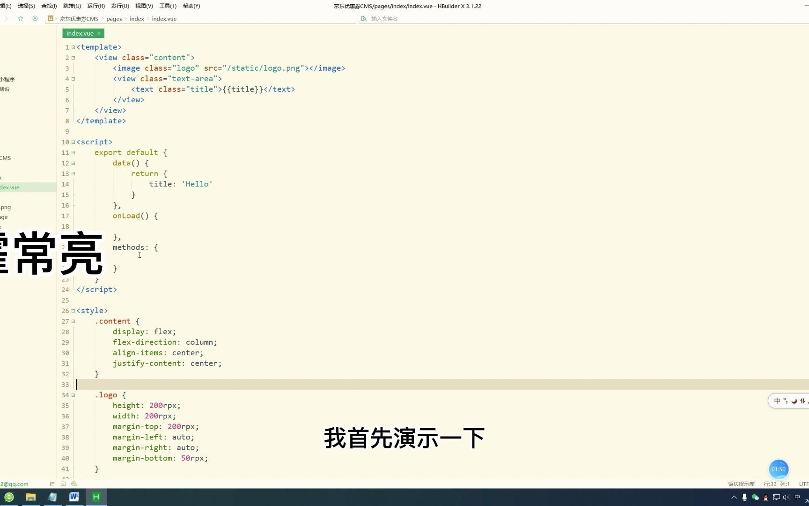809x506 pixels.
Task: Click the moon icon on floating IME bar
Action: (794, 401)
